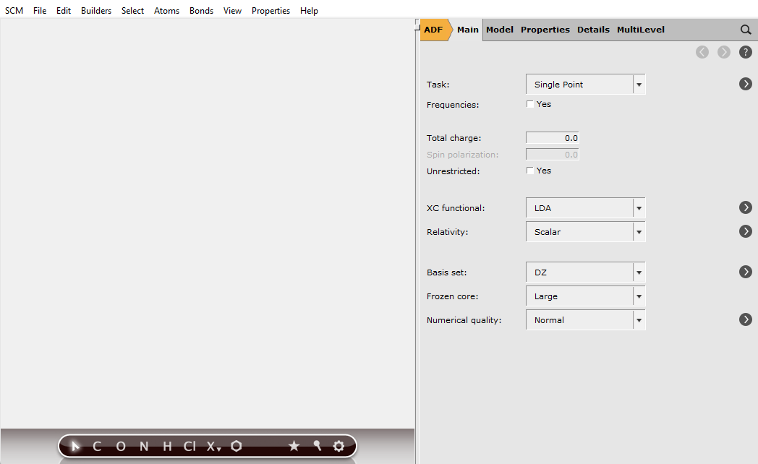
Task: Run the pre-optimizer gear tool
Action: pos(338,446)
